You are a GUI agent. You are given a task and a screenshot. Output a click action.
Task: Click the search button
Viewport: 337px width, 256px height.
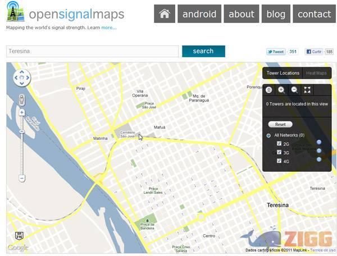tap(203, 51)
